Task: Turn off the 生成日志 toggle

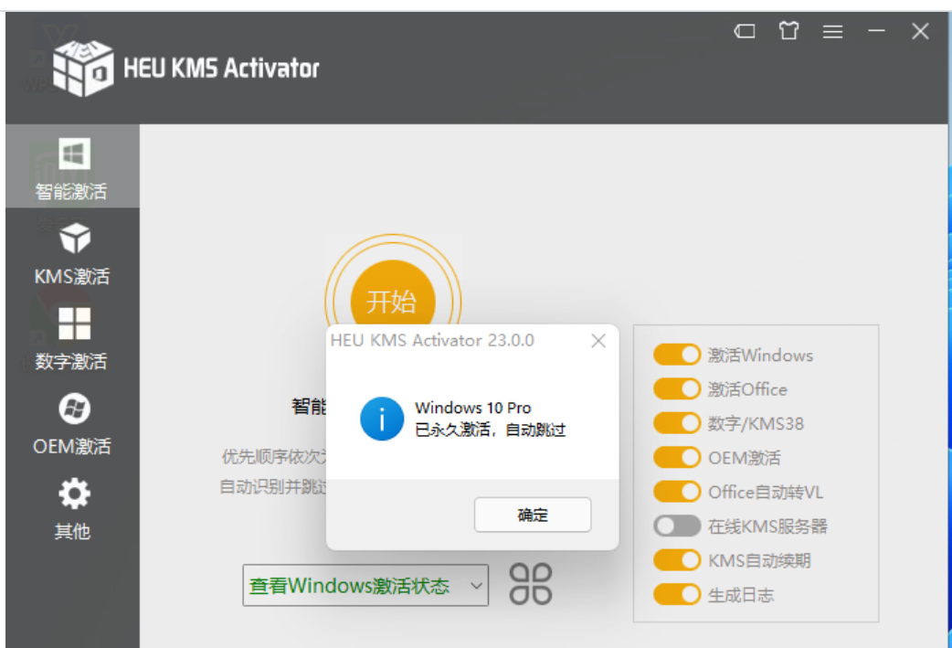Action: click(x=678, y=594)
